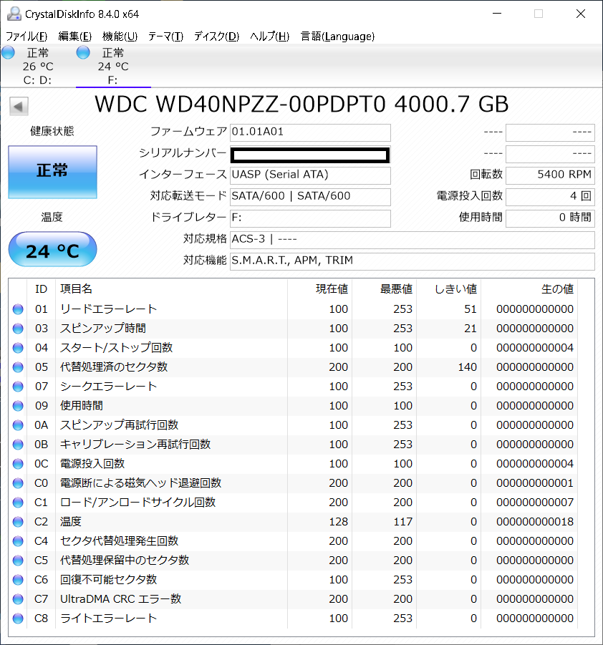Click the firmware field 01.01A01

click(x=310, y=132)
